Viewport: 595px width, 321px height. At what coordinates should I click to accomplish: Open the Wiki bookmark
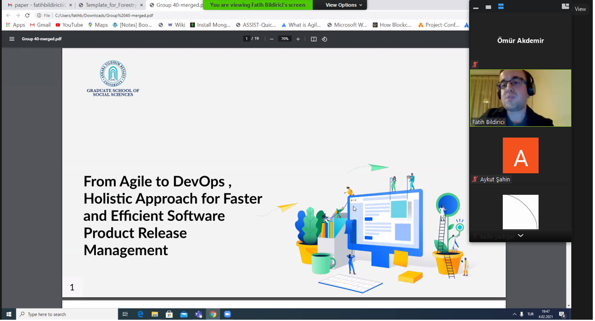click(176, 25)
